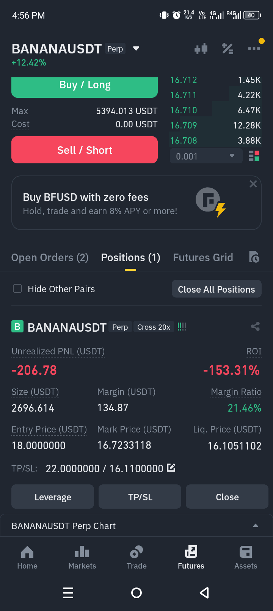Tap the Sell / Short button

pyautogui.click(x=85, y=150)
